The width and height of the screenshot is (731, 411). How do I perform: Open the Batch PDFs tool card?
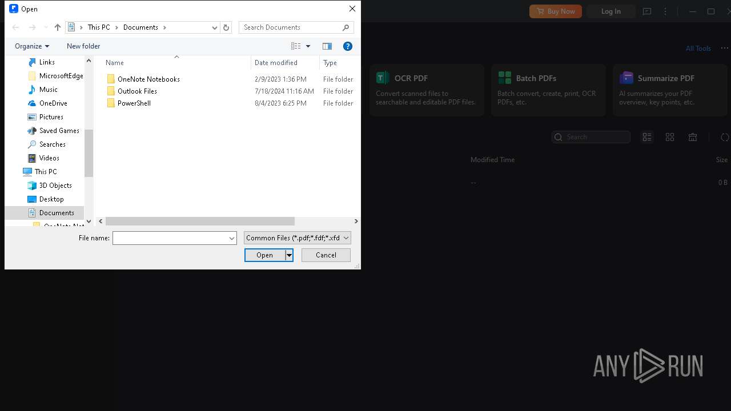click(548, 90)
